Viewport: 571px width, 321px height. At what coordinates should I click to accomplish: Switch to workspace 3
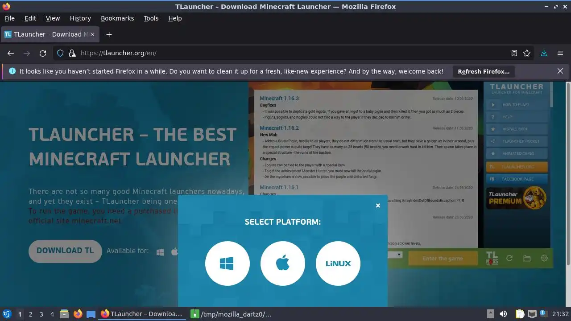point(41,314)
